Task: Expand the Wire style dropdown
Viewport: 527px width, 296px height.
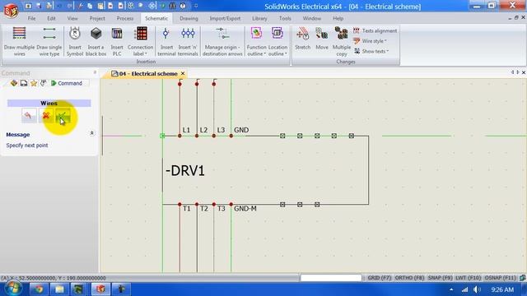Action: (370, 41)
